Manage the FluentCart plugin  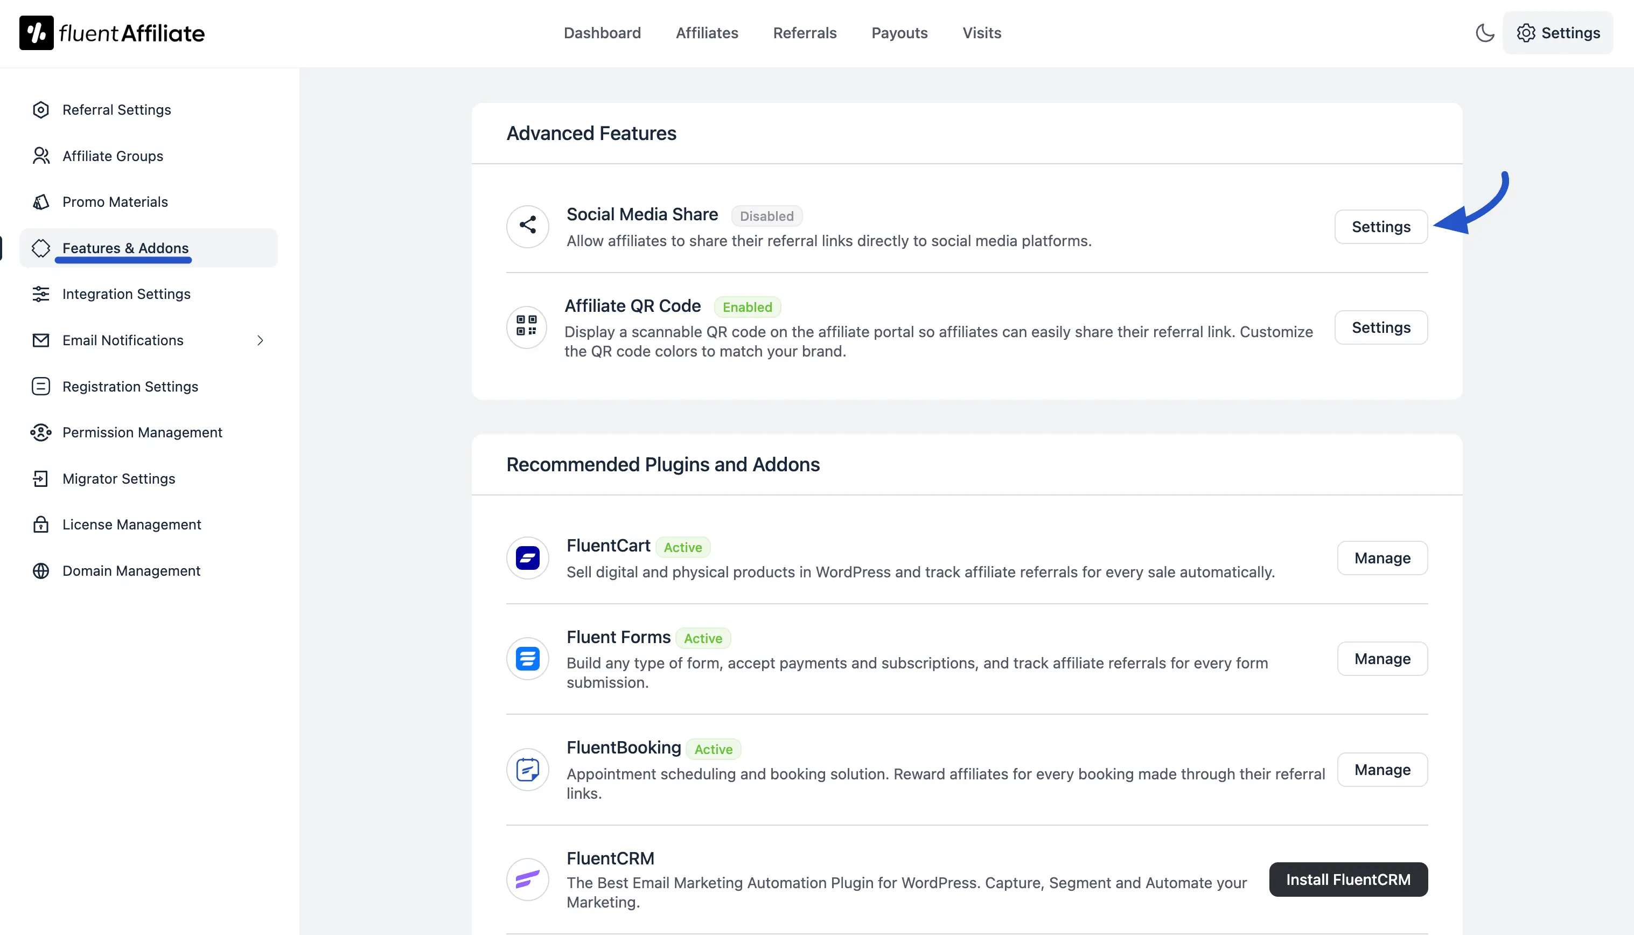coord(1381,557)
